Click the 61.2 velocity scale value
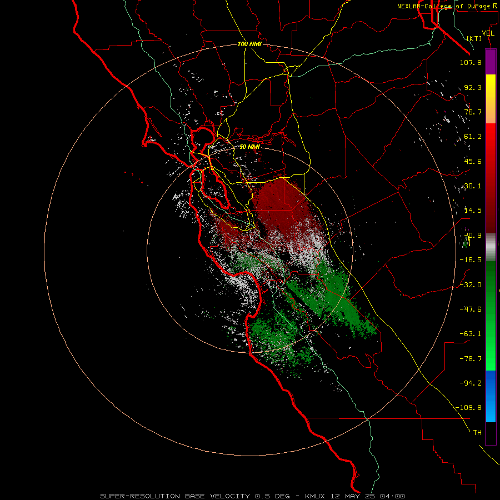This screenshot has width=500, height=500. point(473,137)
